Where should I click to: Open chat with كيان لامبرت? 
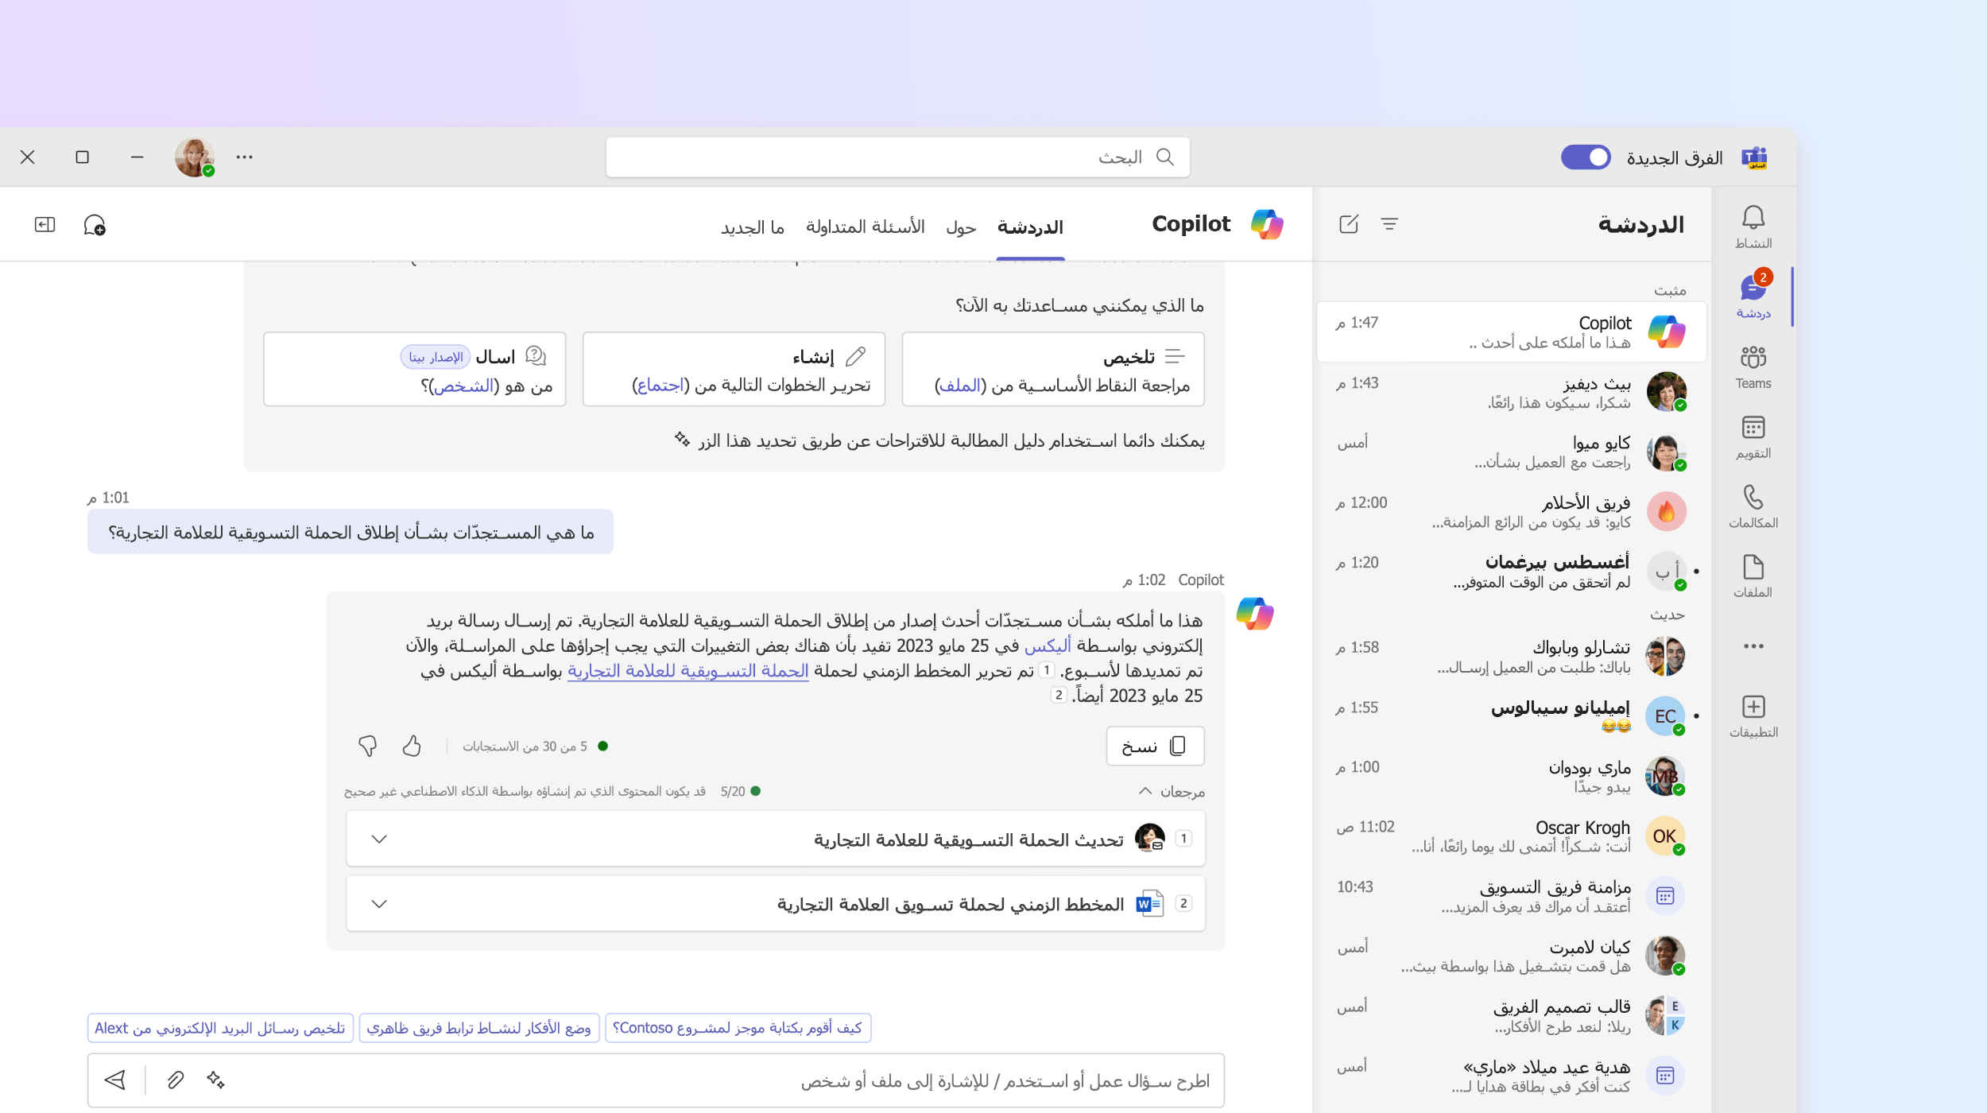(x=1512, y=956)
